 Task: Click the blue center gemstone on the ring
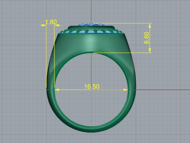[x=91, y=25]
